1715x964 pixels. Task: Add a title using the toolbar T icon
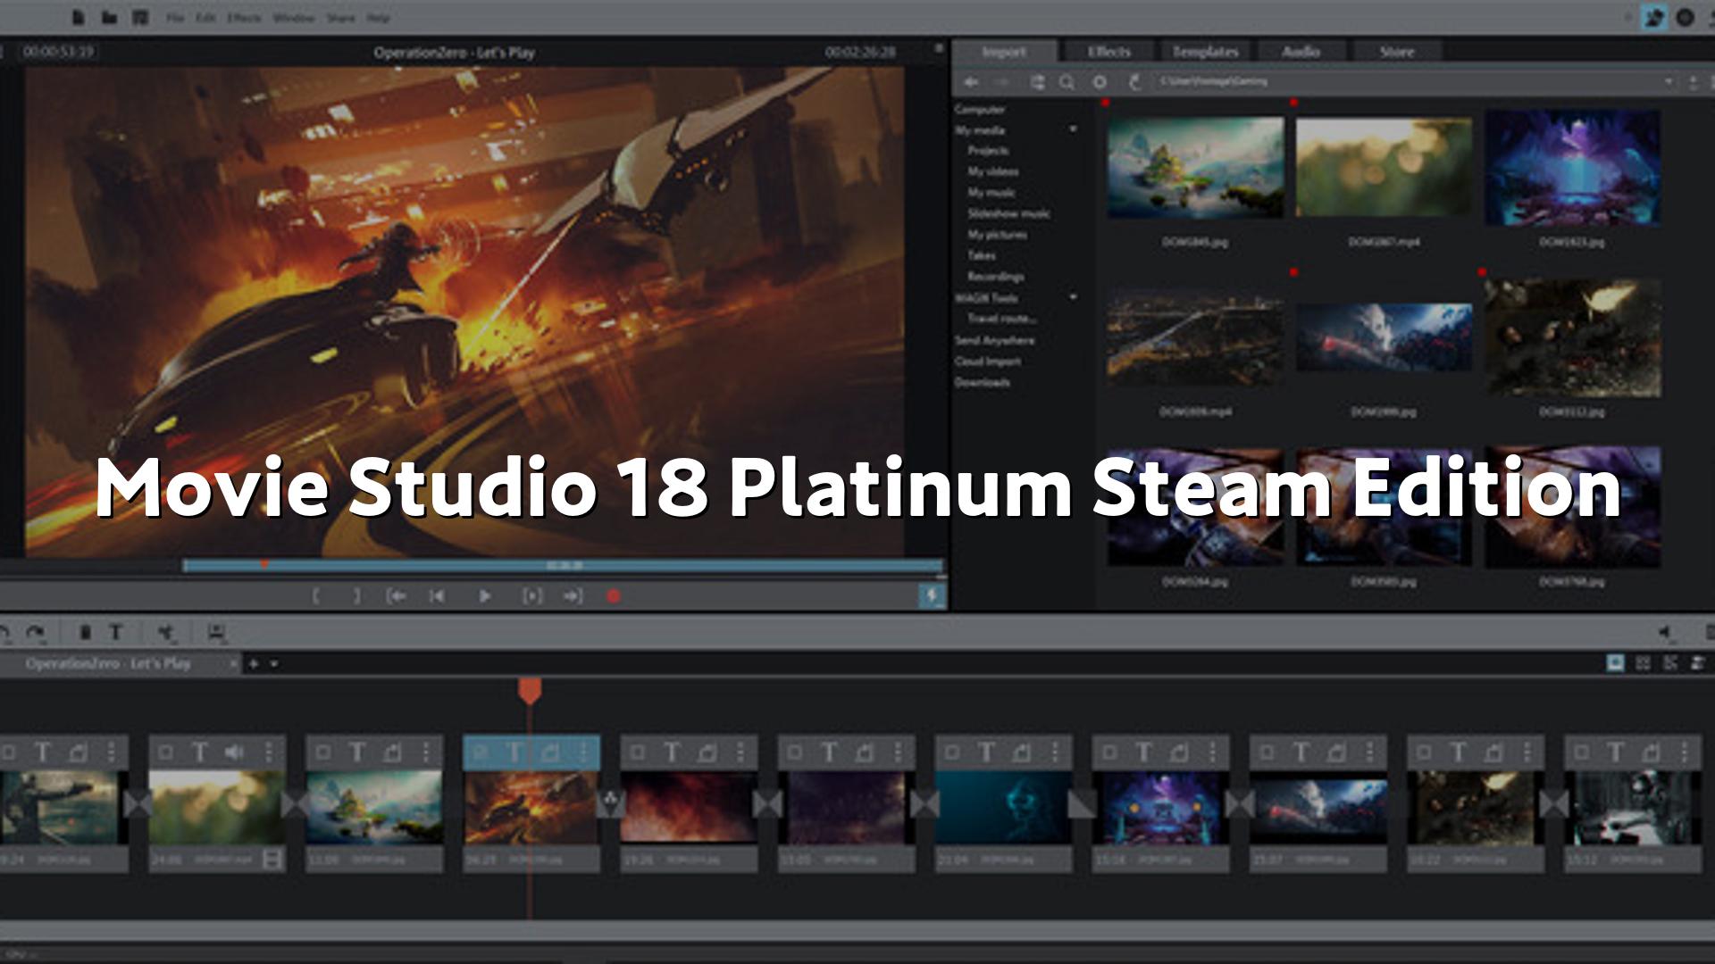116,633
